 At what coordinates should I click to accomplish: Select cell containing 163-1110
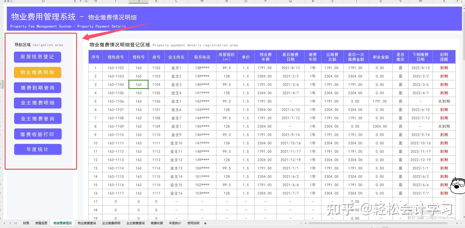click(116, 135)
